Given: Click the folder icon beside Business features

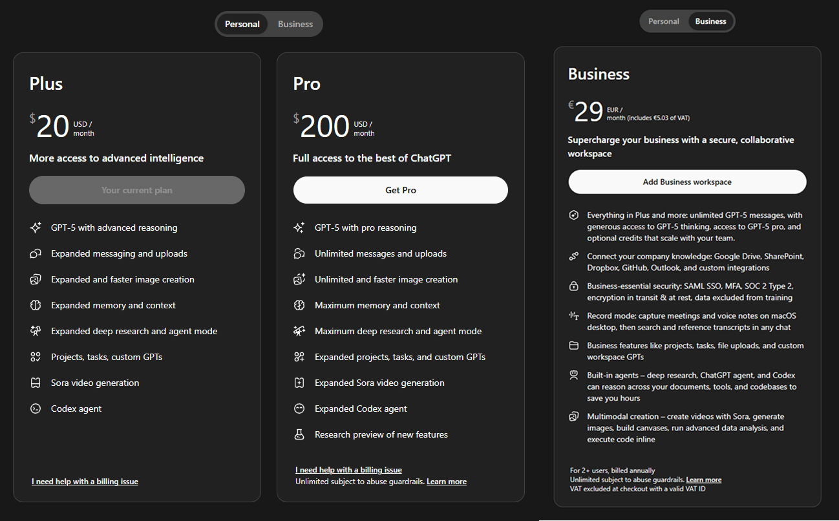Looking at the screenshot, I should coord(573,346).
